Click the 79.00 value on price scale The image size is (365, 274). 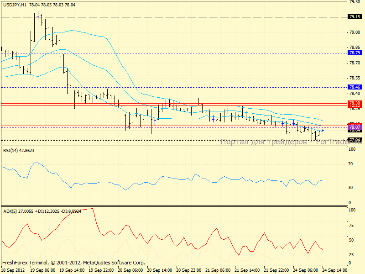click(354, 32)
